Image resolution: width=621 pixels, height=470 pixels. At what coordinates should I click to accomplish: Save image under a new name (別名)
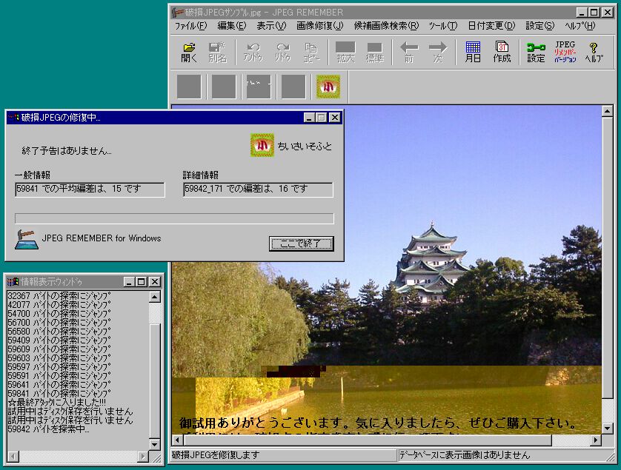(x=219, y=52)
